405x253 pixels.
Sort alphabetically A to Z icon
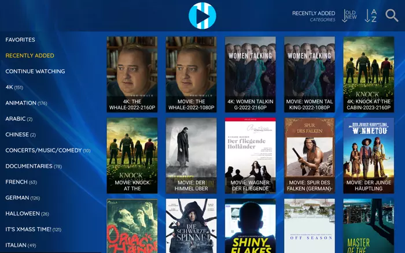[x=371, y=16]
